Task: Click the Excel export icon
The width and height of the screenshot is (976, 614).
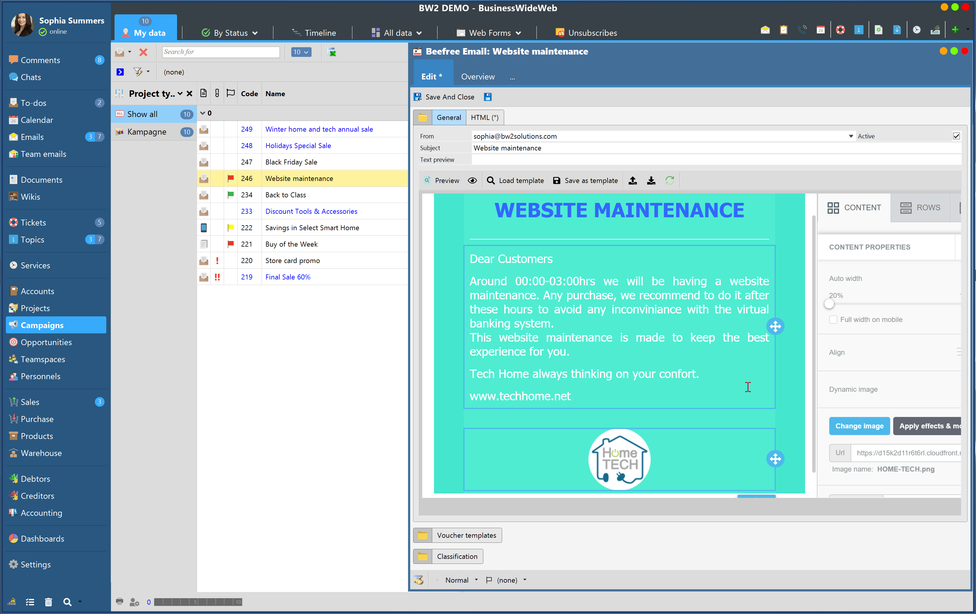Action: tap(331, 52)
